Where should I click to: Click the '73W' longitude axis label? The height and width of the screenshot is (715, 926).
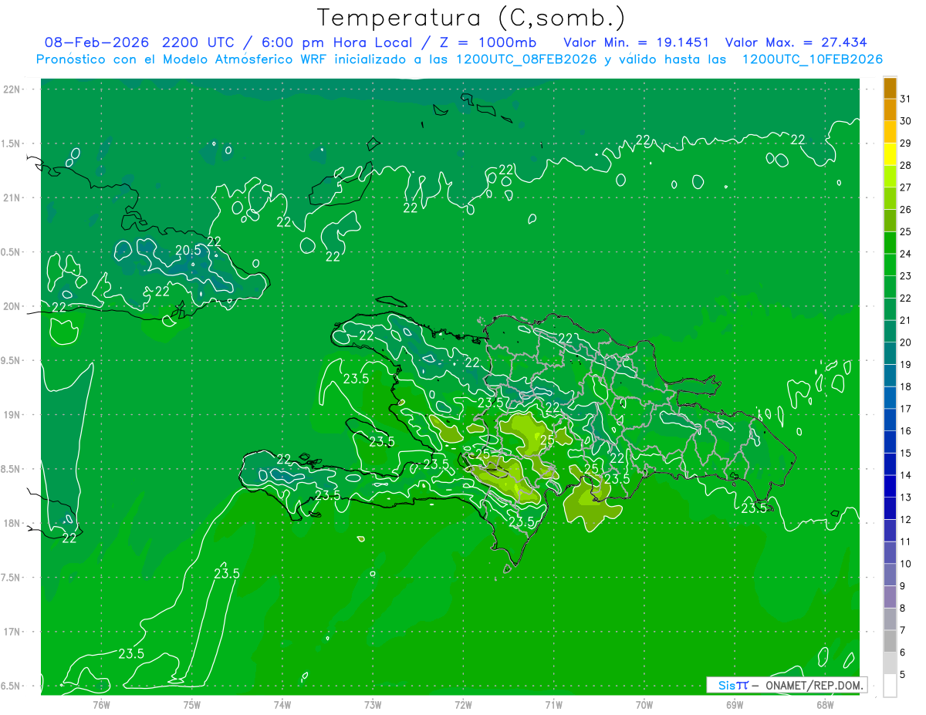pos(373,703)
